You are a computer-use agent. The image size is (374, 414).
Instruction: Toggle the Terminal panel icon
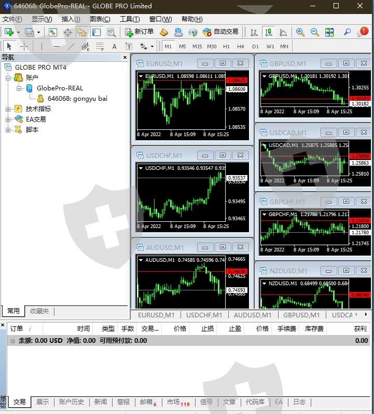click(96, 32)
